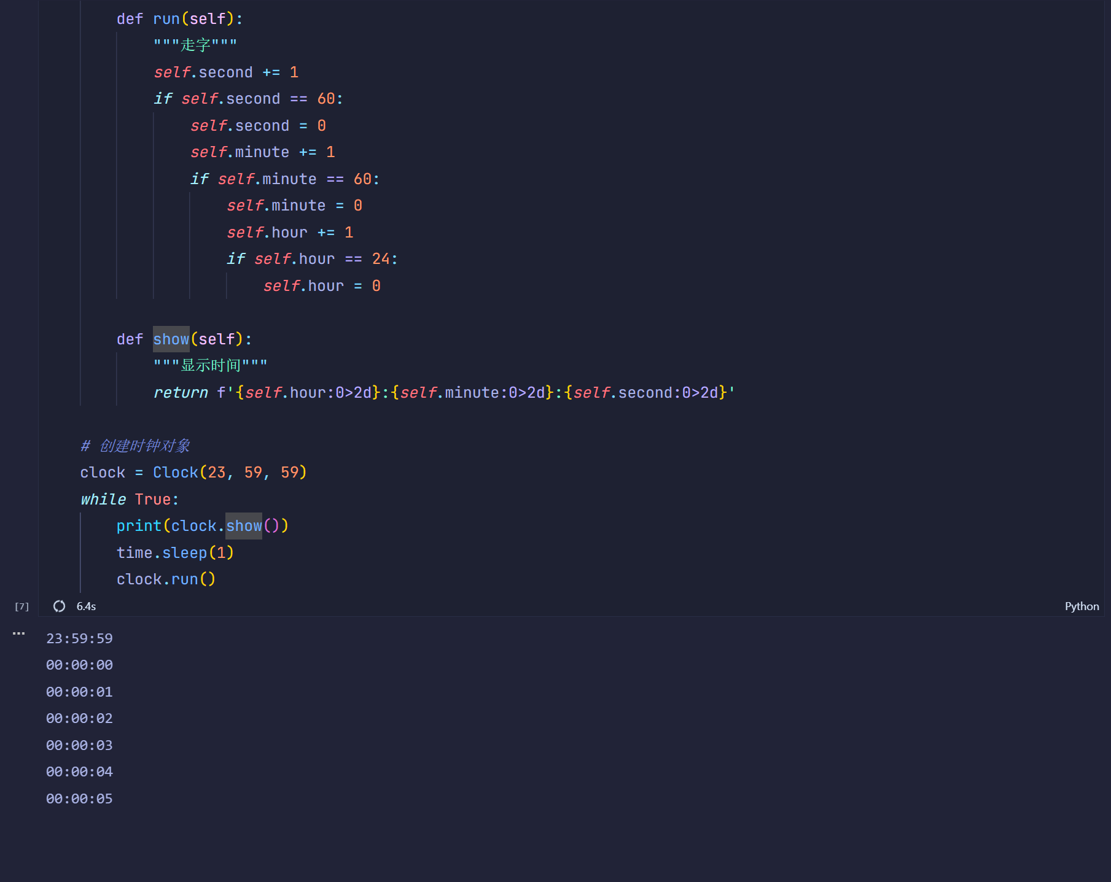Click the comment '创建时钟对象'
Screen dimensions: 1111x882
[136, 446]
